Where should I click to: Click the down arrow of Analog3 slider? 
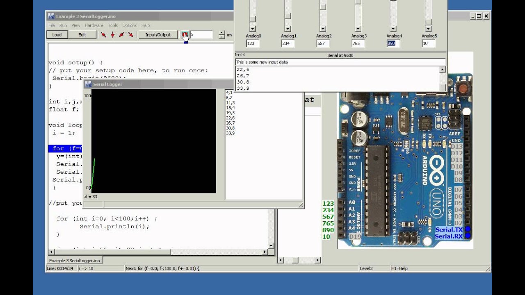358,29
